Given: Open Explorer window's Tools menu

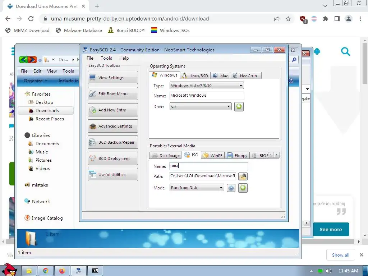Looking at the screenshot, I should click(x=68, y=71).
